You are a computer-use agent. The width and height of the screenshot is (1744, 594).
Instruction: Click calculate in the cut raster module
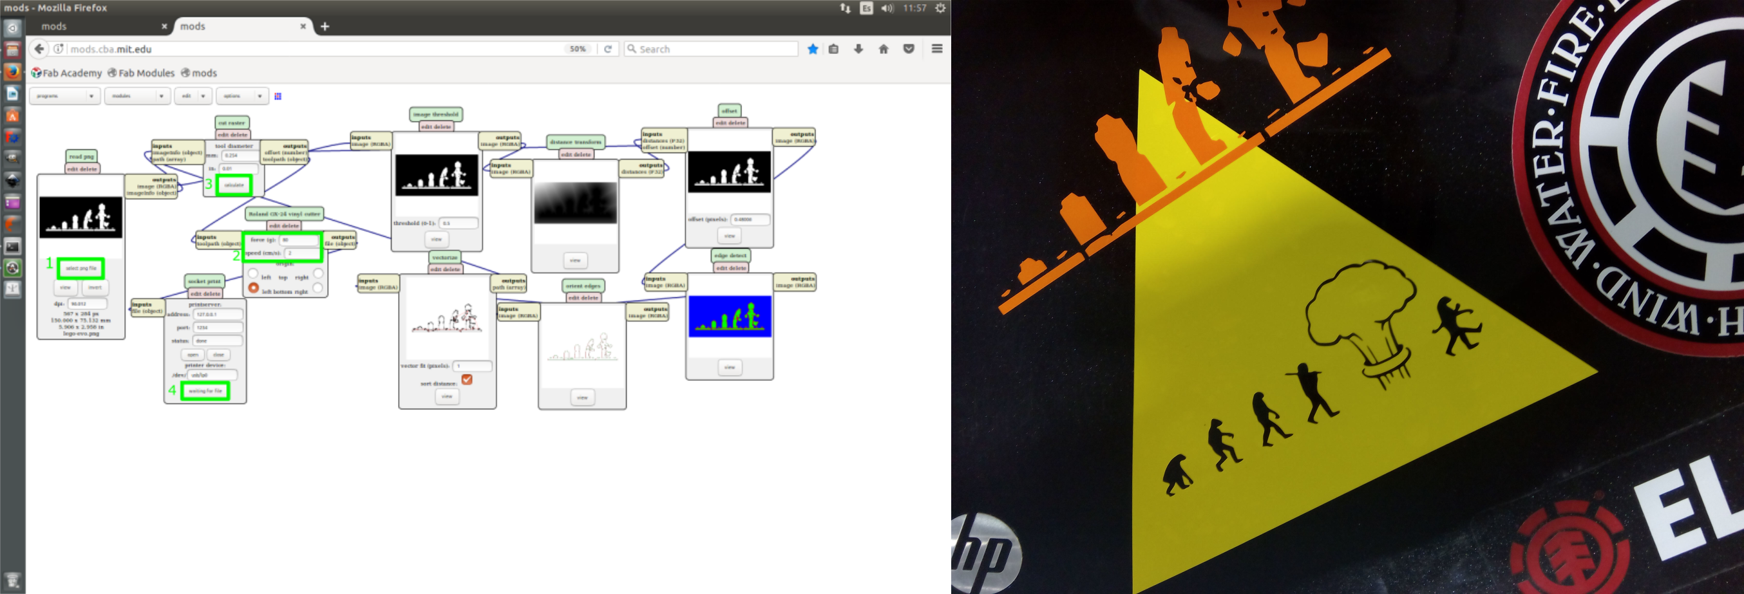pyautogui.click(x=234, y=185)
